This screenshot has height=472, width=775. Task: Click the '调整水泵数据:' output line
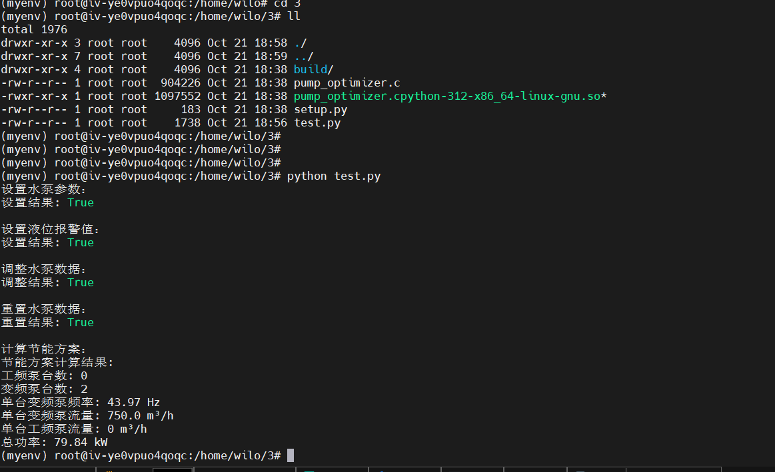click(x=43, y=270)
